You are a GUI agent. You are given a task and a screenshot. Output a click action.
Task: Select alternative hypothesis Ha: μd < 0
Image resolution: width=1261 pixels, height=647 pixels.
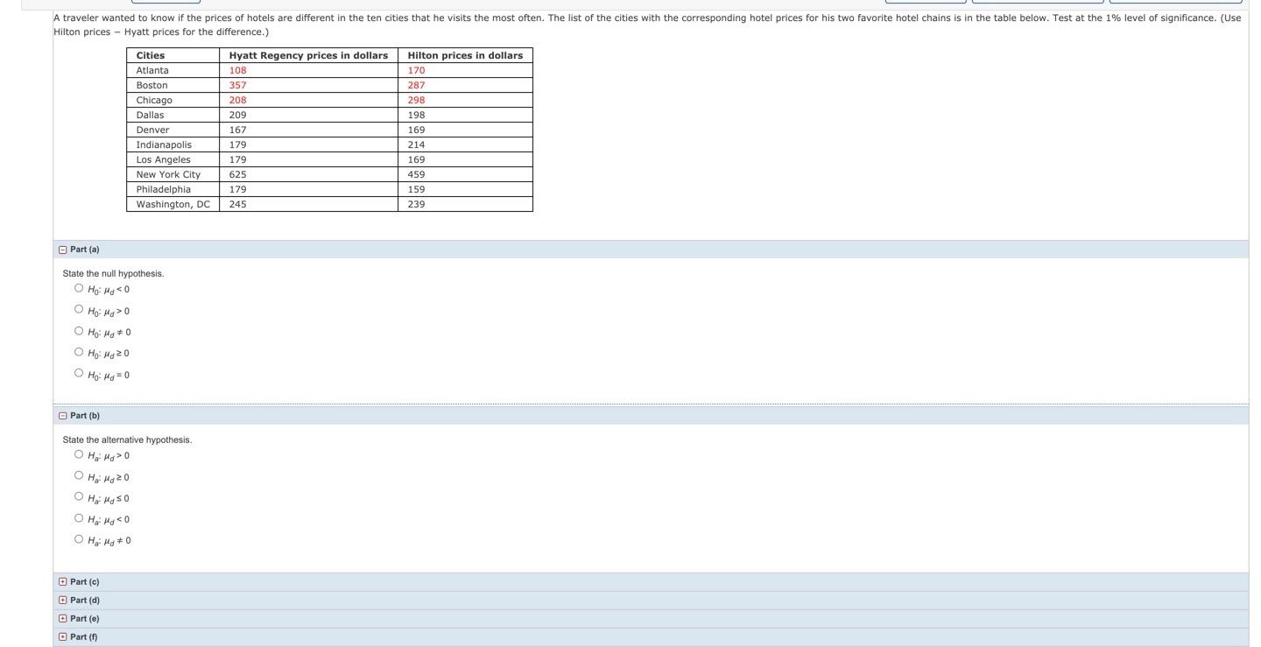tap(79, 518)
